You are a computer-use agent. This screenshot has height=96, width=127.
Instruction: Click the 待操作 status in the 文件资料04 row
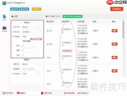[96, 71]
